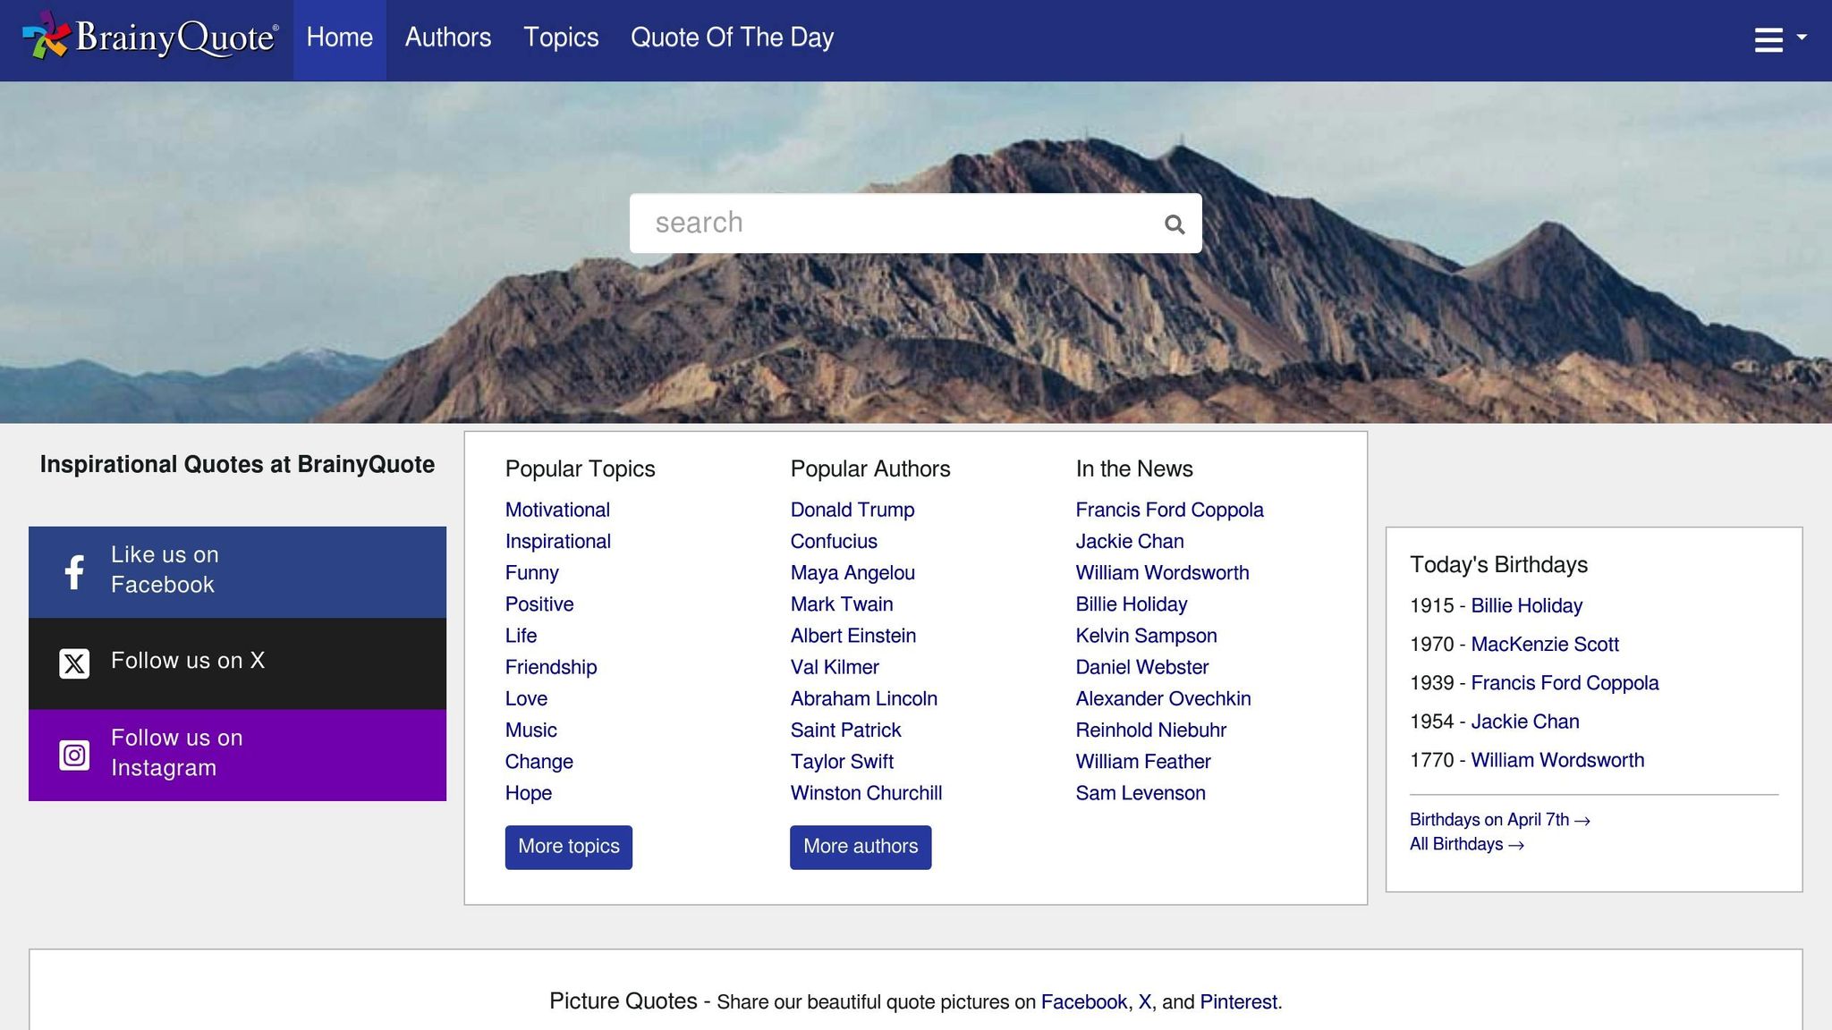Open Abraham Lincoln author page

[x=864, y=698]
